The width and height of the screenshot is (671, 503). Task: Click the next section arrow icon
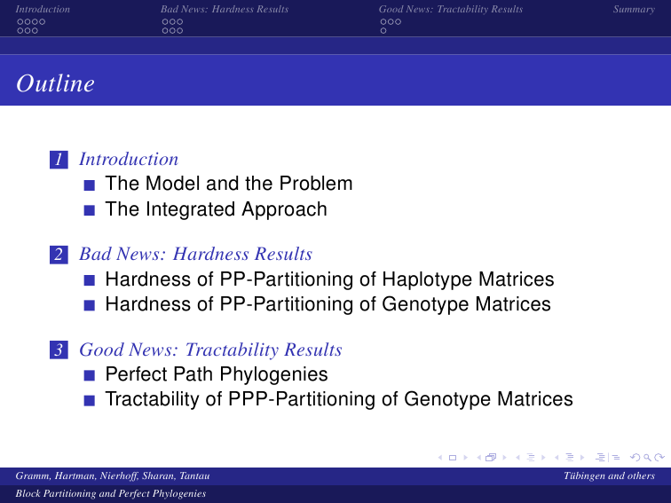582,458
